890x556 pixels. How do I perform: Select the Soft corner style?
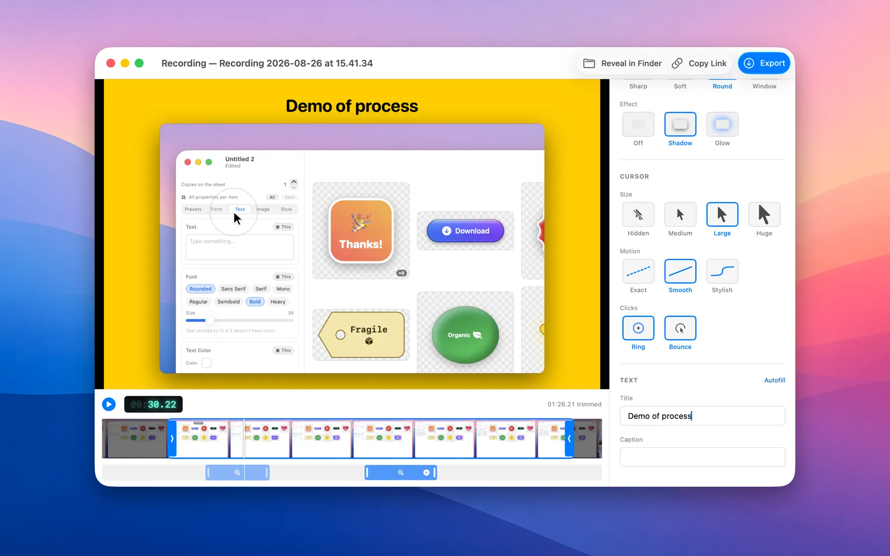pos(680,86)
